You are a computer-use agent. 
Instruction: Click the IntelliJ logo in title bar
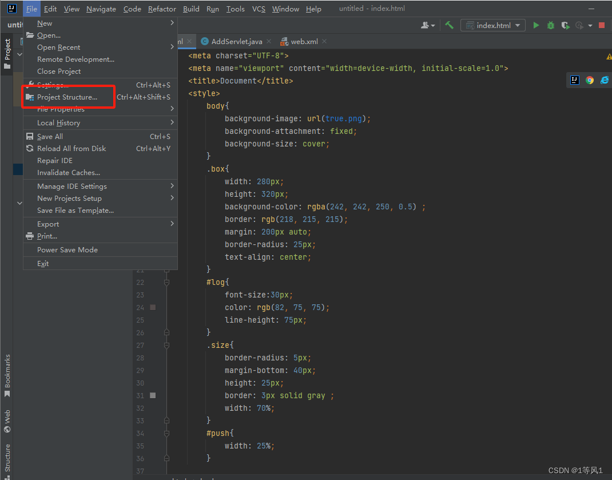(11, 9)
